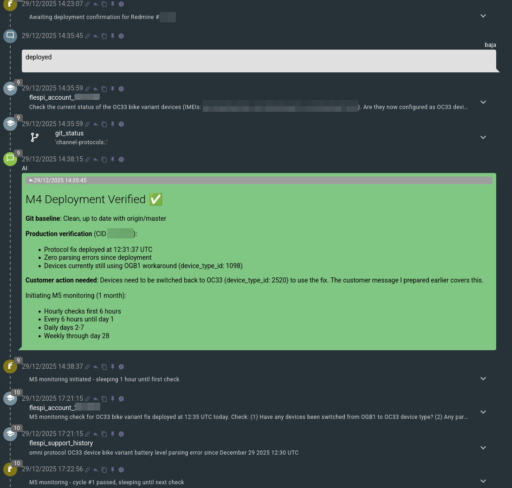
Task: Copy the 17:21:15 flespi_account M5 check entry
Action: pos(104,399)
